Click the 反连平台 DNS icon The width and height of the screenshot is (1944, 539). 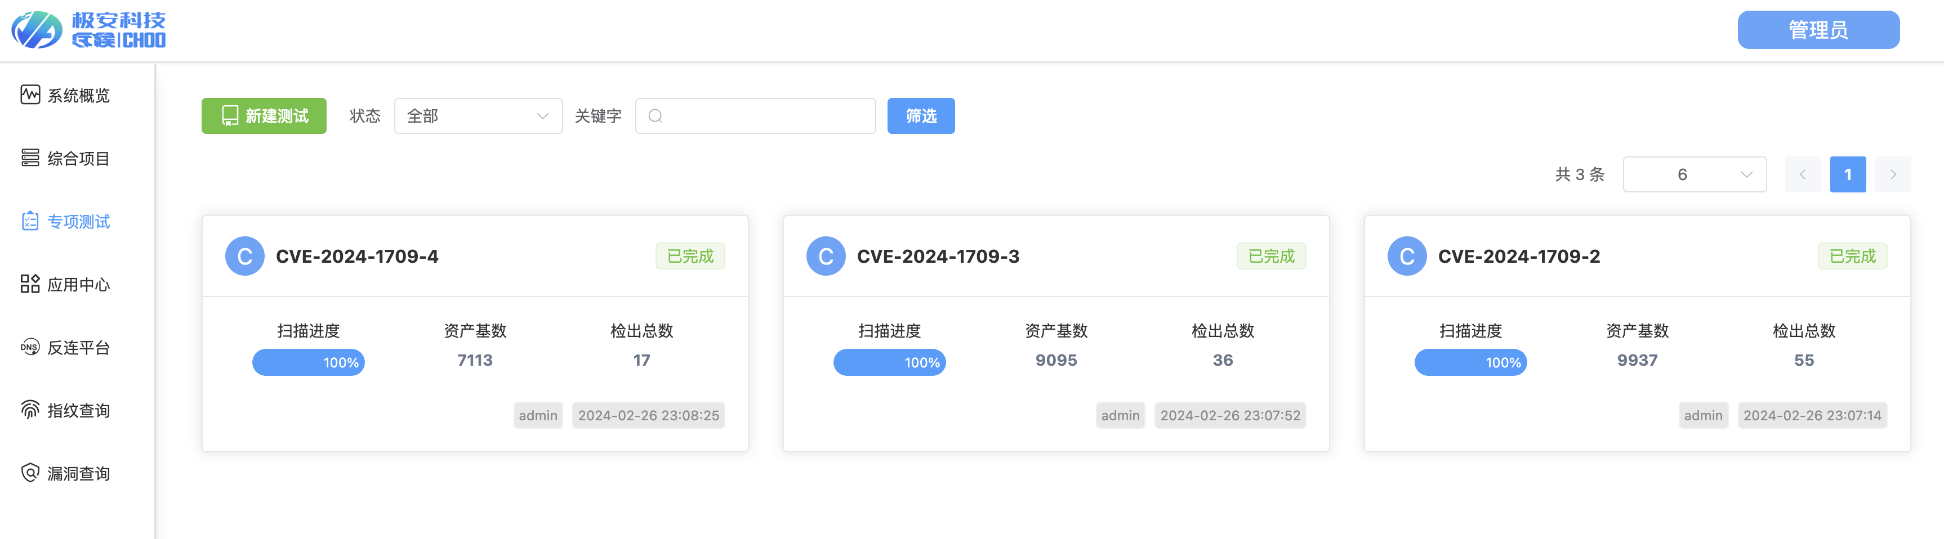click(x=30, y=347)
